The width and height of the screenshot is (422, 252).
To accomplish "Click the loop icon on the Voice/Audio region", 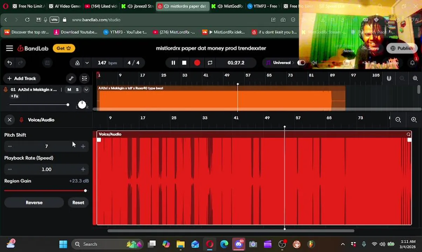I will (408, 134).
